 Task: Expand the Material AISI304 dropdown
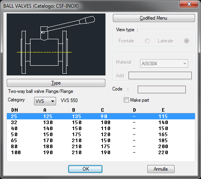point(164,64)
